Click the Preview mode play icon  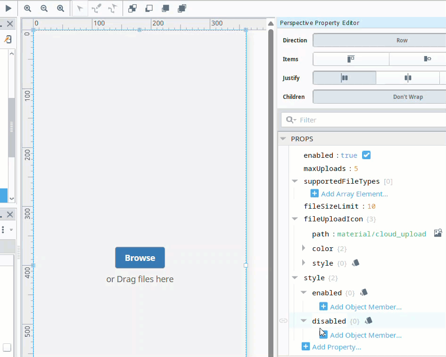[8, 8]
